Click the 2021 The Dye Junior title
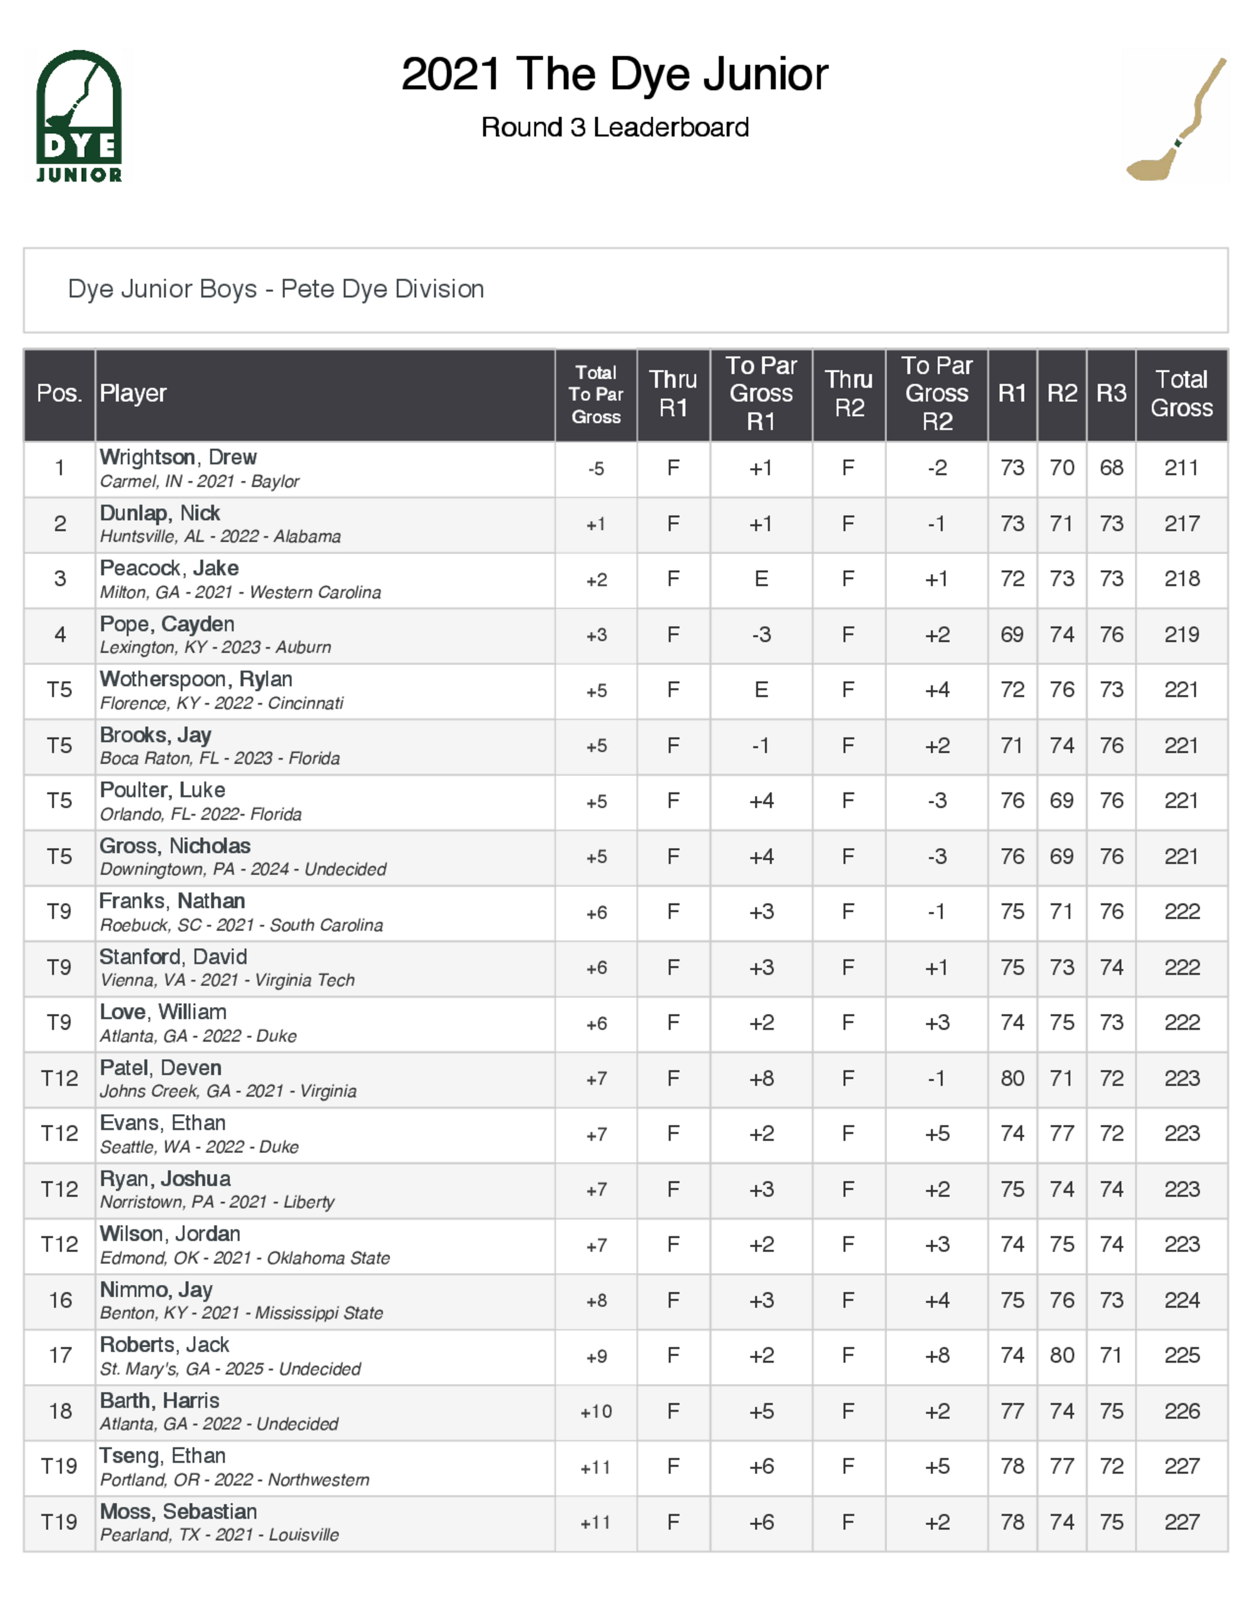This screenshot has height=1620, width=1252. pos(614,74)
